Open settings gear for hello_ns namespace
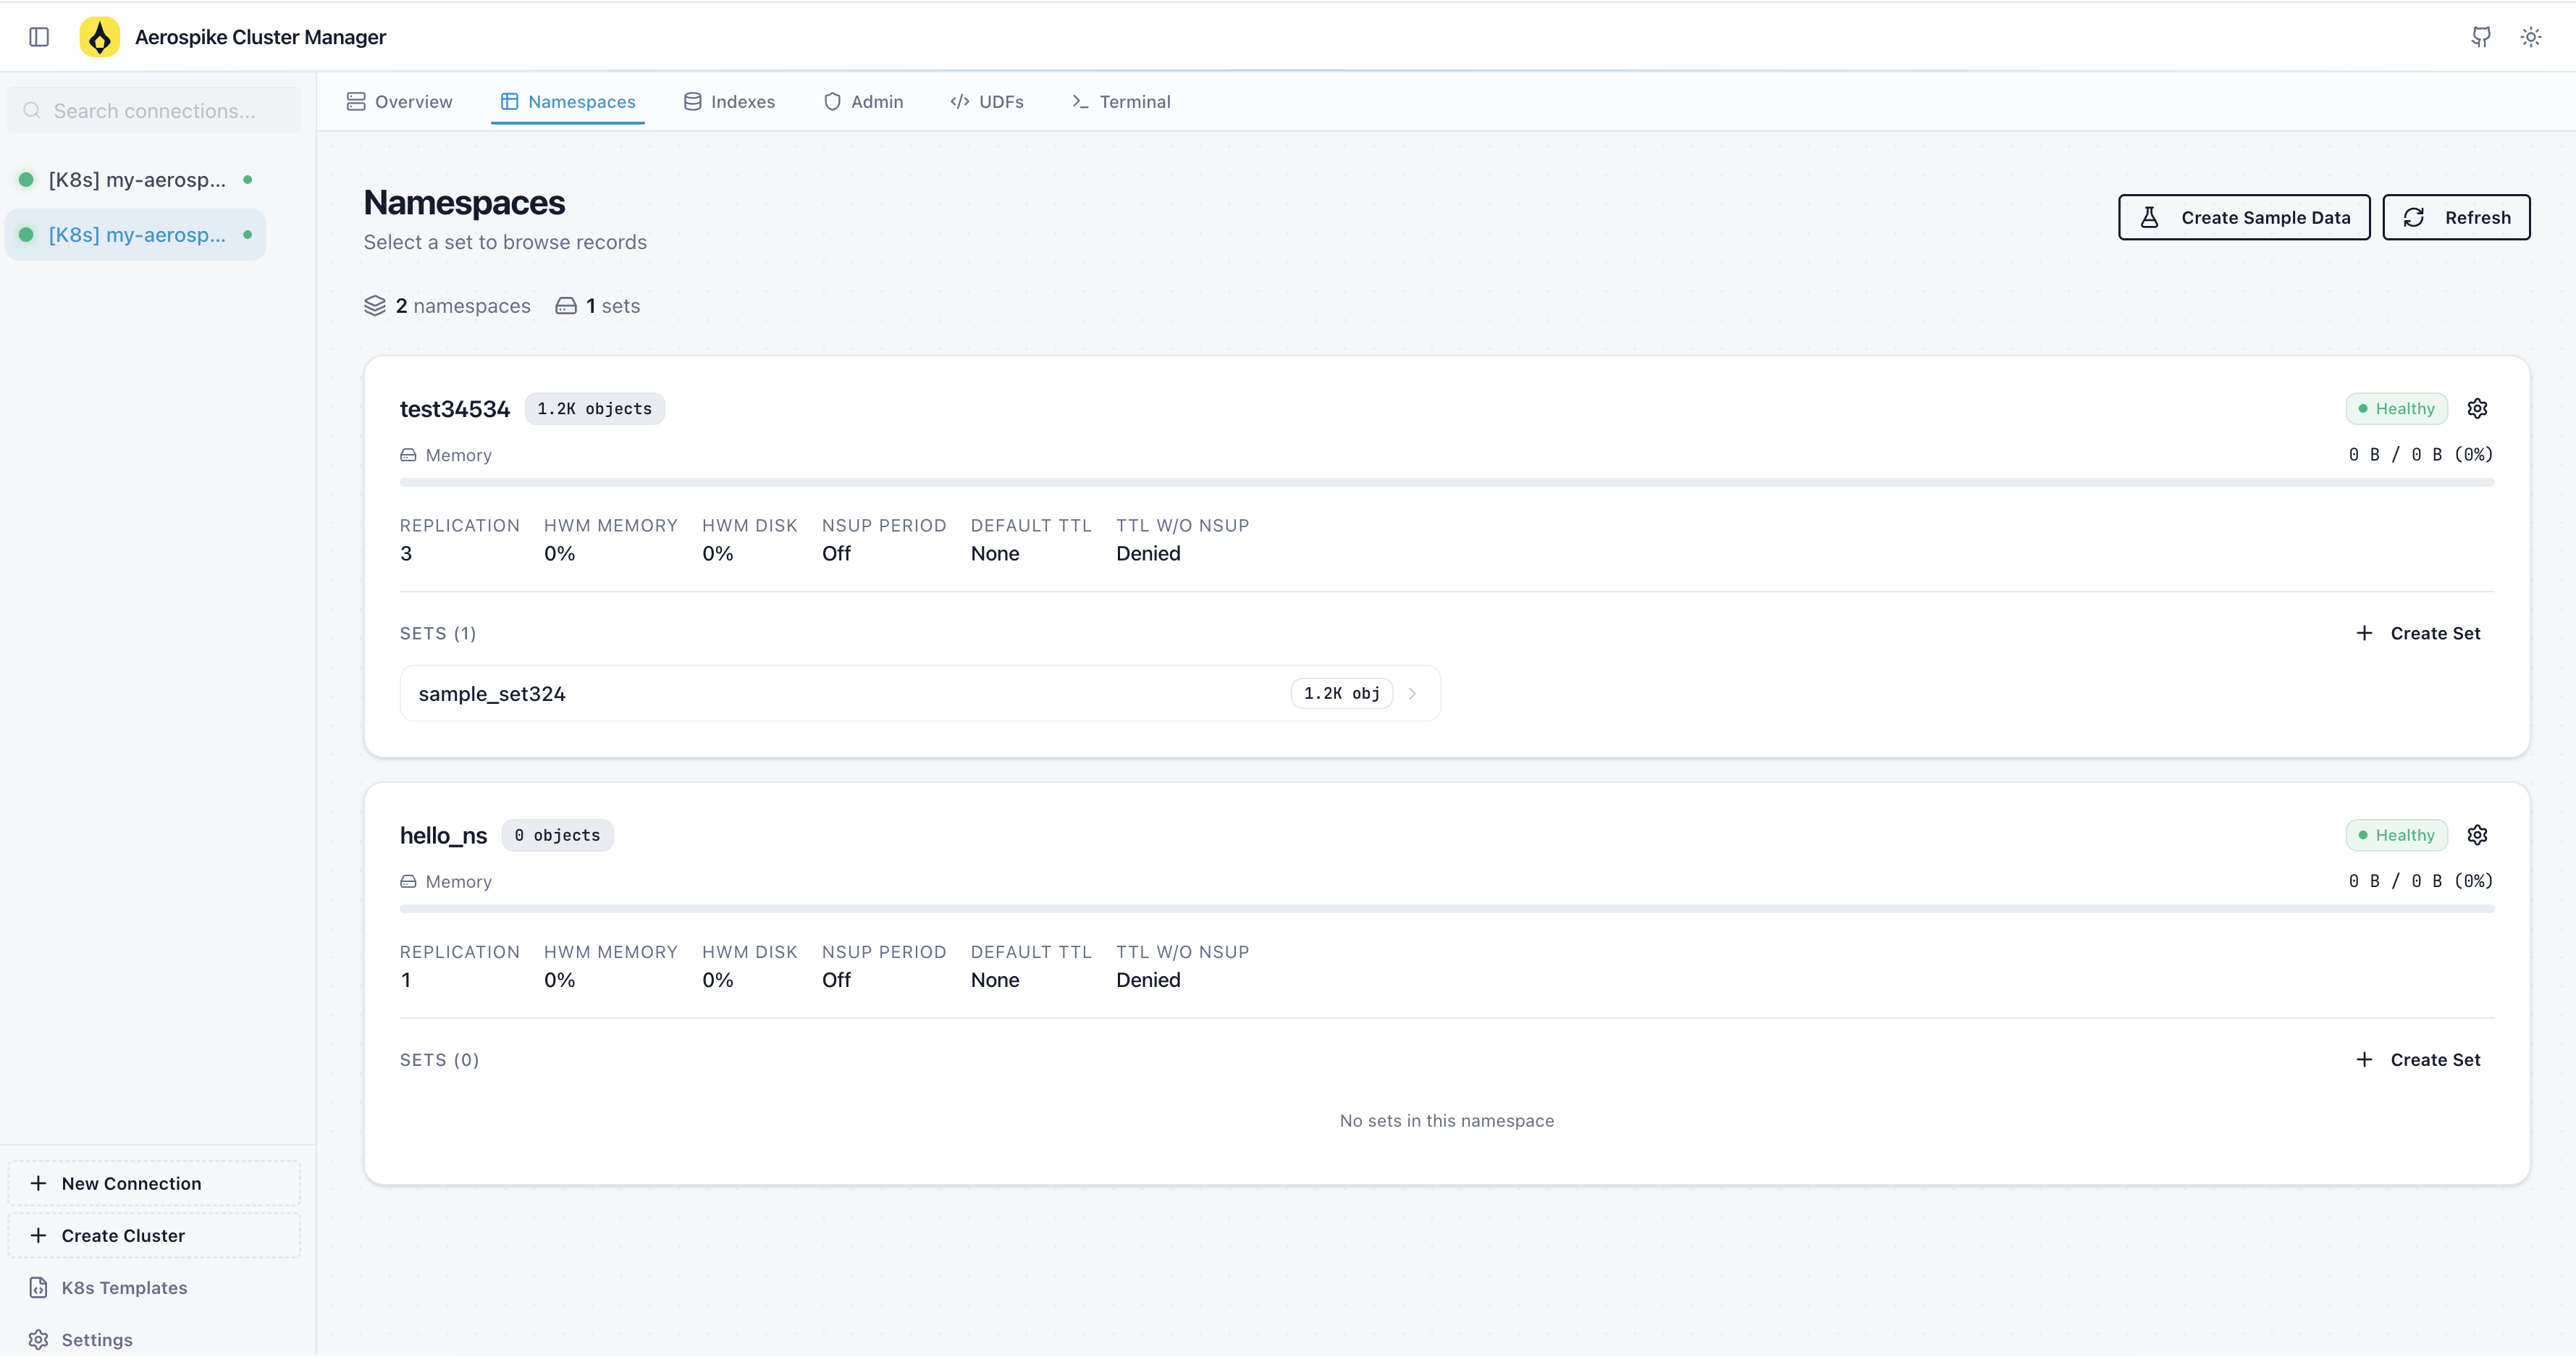 [2477, 835]
